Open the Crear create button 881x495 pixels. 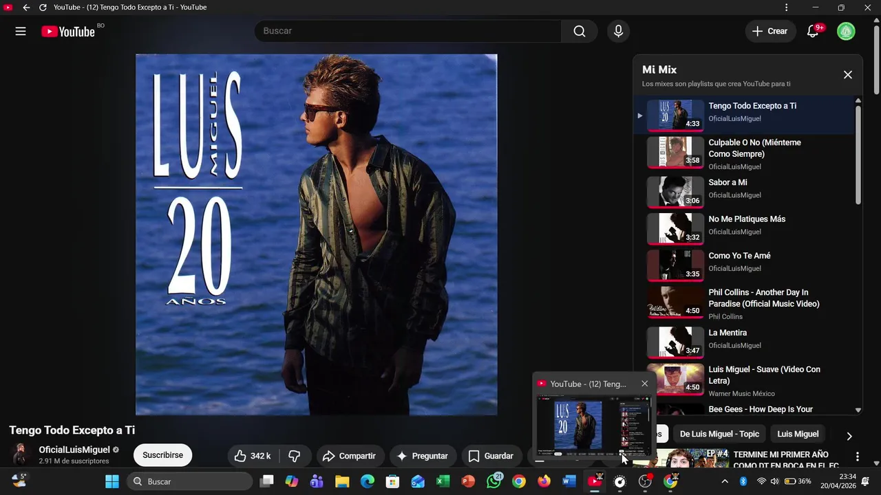(x=769, y=31)
